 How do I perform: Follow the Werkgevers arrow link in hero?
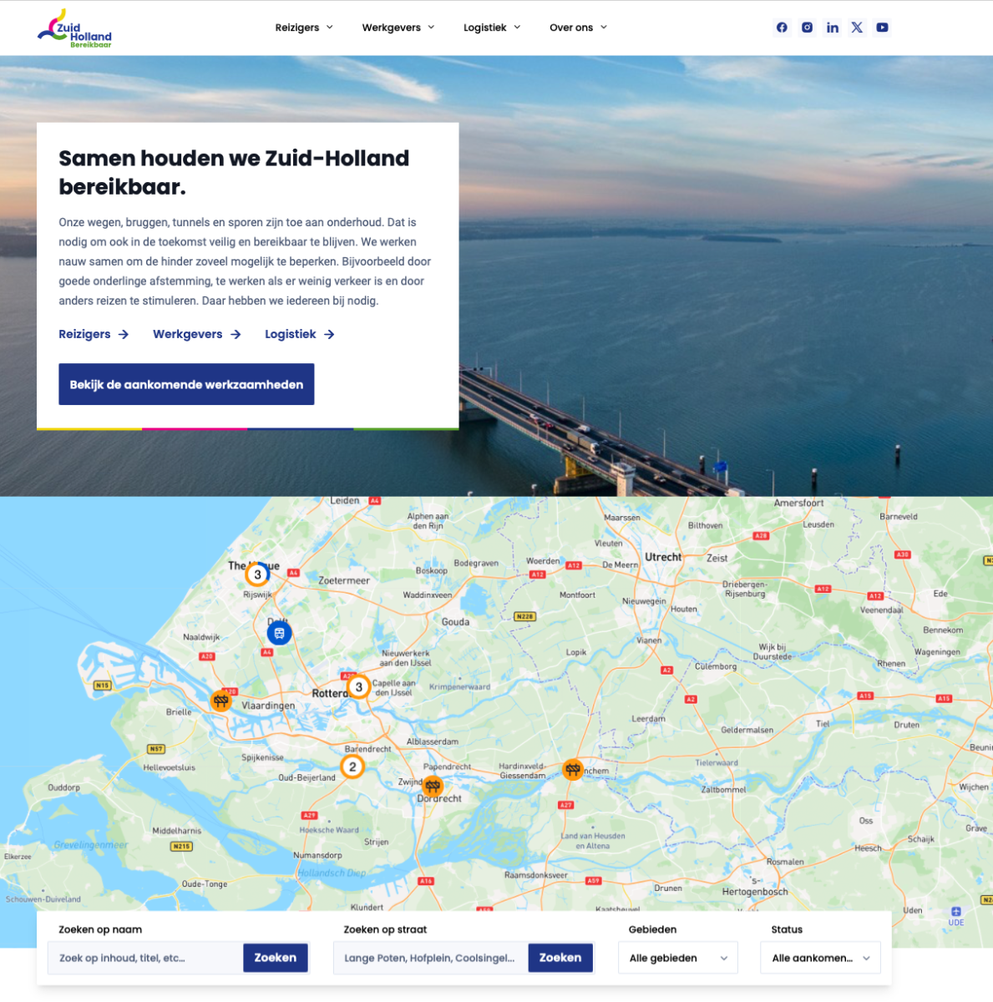click(197, 334)
